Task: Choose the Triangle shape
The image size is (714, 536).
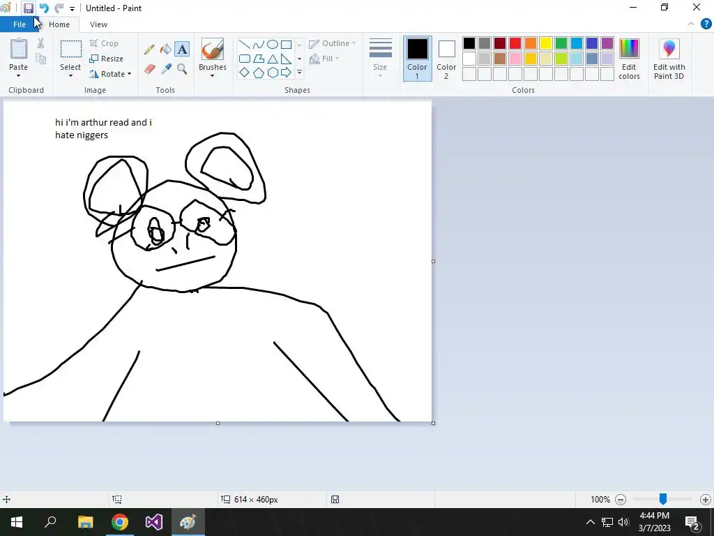Action: tap(273, 59)
